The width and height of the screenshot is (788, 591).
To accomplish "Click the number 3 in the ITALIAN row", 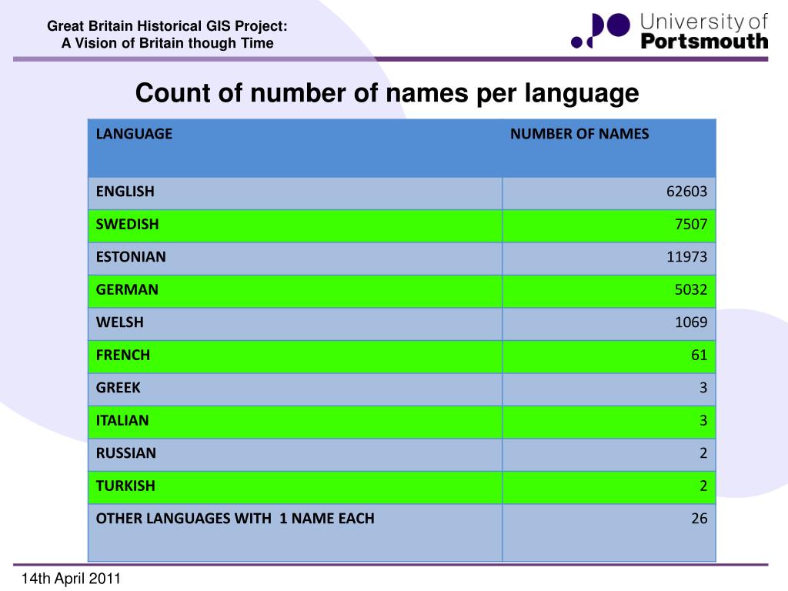I will coord(703,420).
